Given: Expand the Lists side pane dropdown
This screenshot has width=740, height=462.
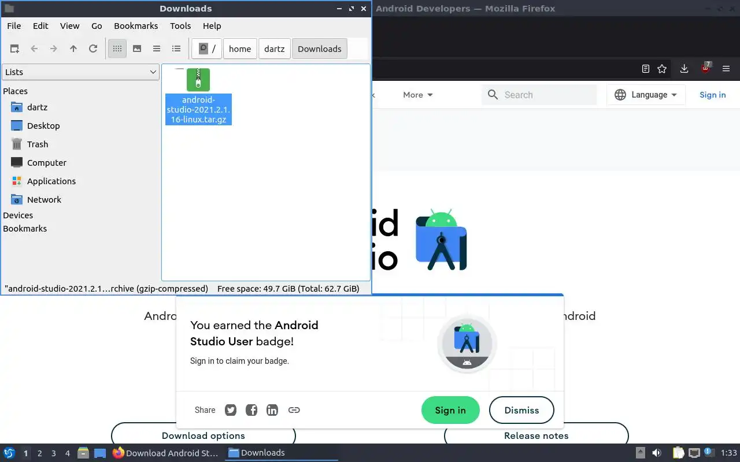Looking at the screenshot, I should (x=81, y=72).
